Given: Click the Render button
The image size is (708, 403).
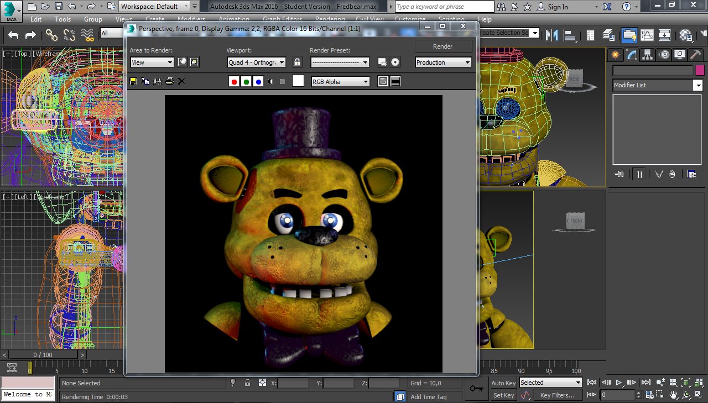Looking at the screenshot, I should click(x=443, y=46).
